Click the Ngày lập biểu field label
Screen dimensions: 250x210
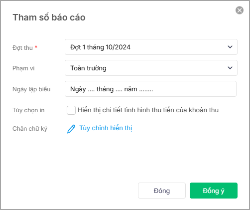pyautogui.click(x=31, y=89)
